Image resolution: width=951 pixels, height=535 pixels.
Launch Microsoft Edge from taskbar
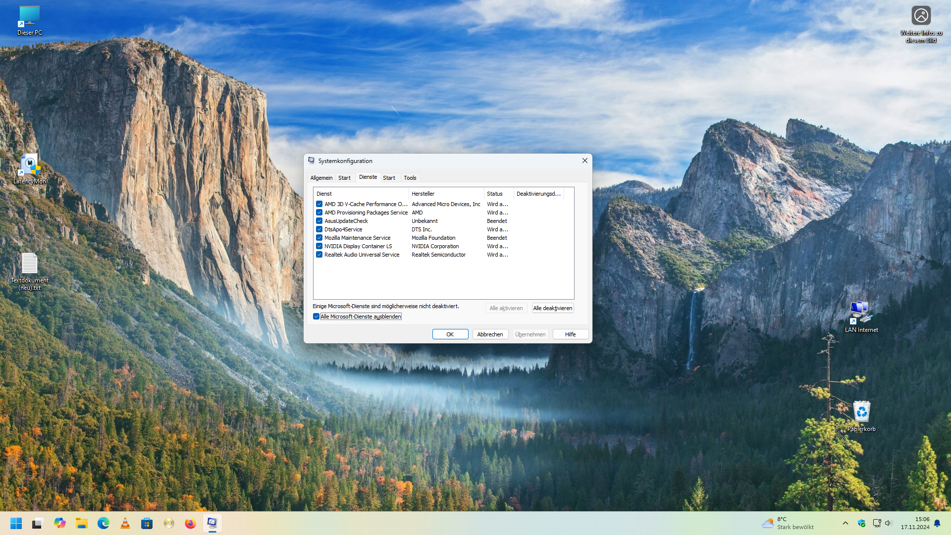coord(103,524)
